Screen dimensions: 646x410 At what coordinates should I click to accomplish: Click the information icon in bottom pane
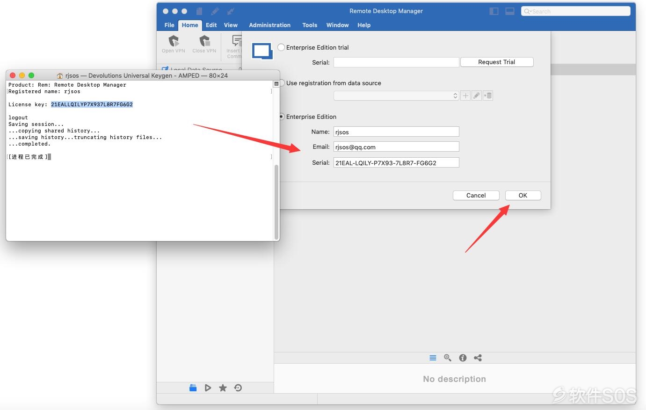tap(463, 358)
